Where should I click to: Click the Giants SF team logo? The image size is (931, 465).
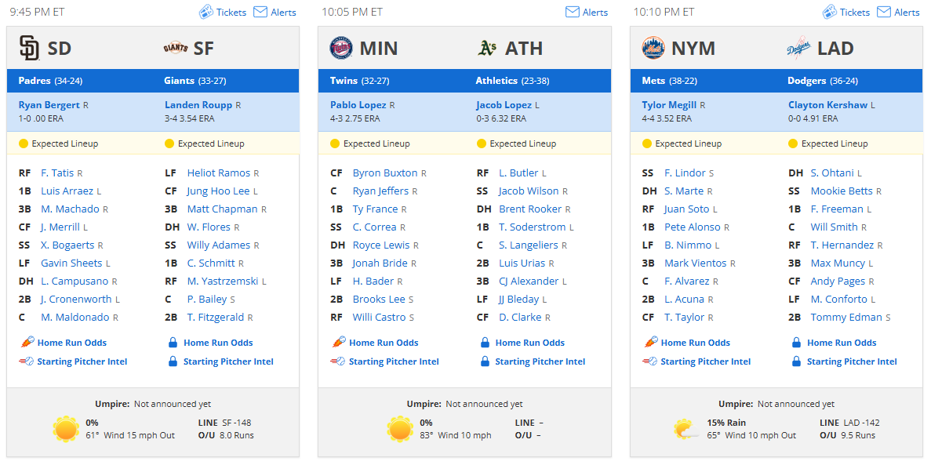(176, 48)
